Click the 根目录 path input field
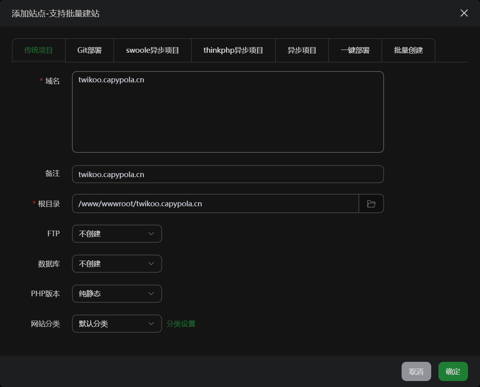 coord(215,204)
